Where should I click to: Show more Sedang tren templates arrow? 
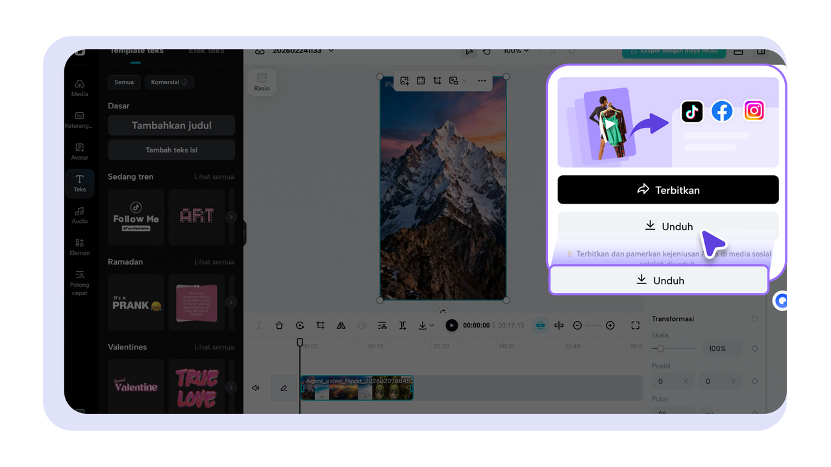coord(231,217)
